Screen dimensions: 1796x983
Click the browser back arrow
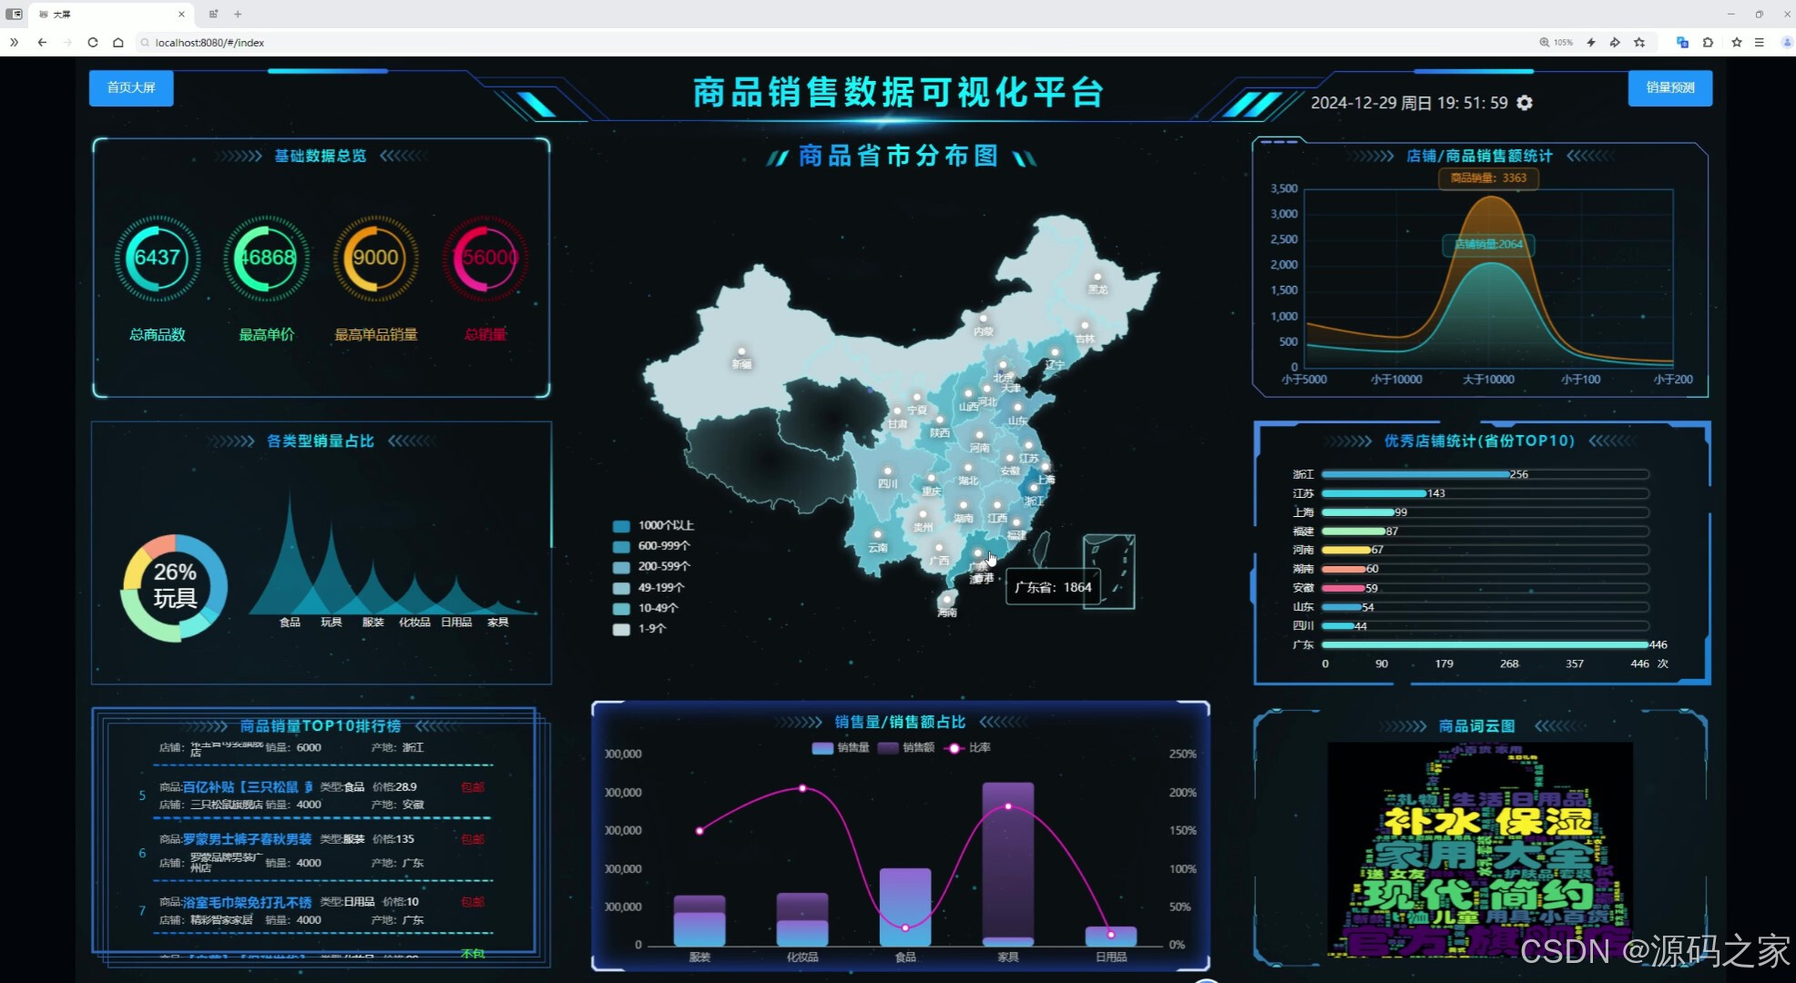click(x=42, y=42)
